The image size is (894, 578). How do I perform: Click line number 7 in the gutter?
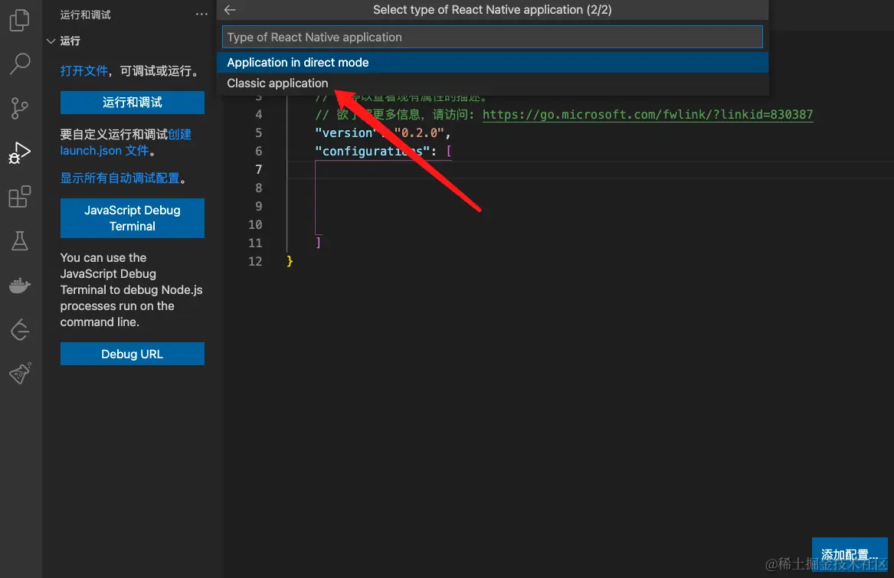coord(259,169)
